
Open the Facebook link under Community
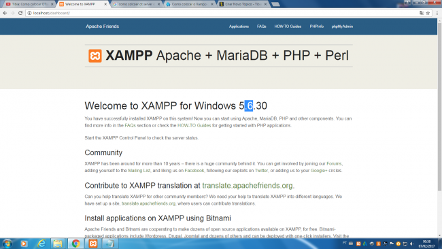pyautogui.click(x=194, y=171)
